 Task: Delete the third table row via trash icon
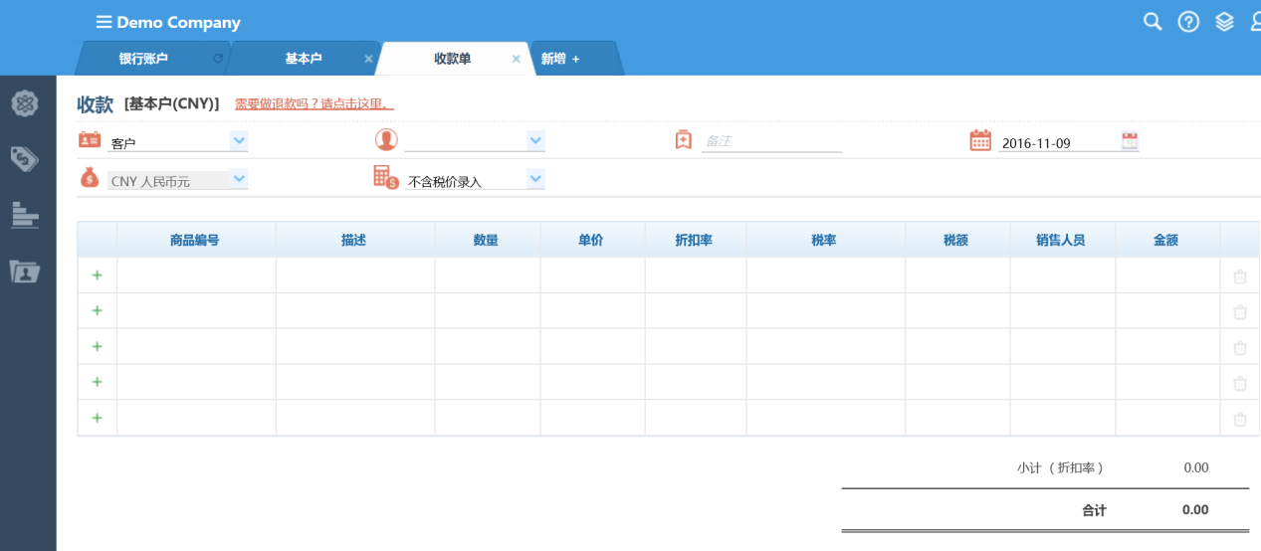click(x=1240, y=348)
